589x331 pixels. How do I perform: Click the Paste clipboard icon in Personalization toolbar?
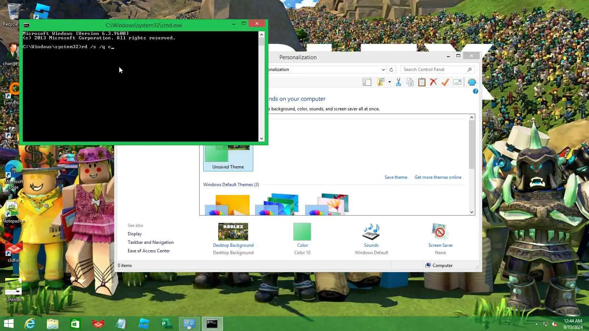tap(422, 82)
